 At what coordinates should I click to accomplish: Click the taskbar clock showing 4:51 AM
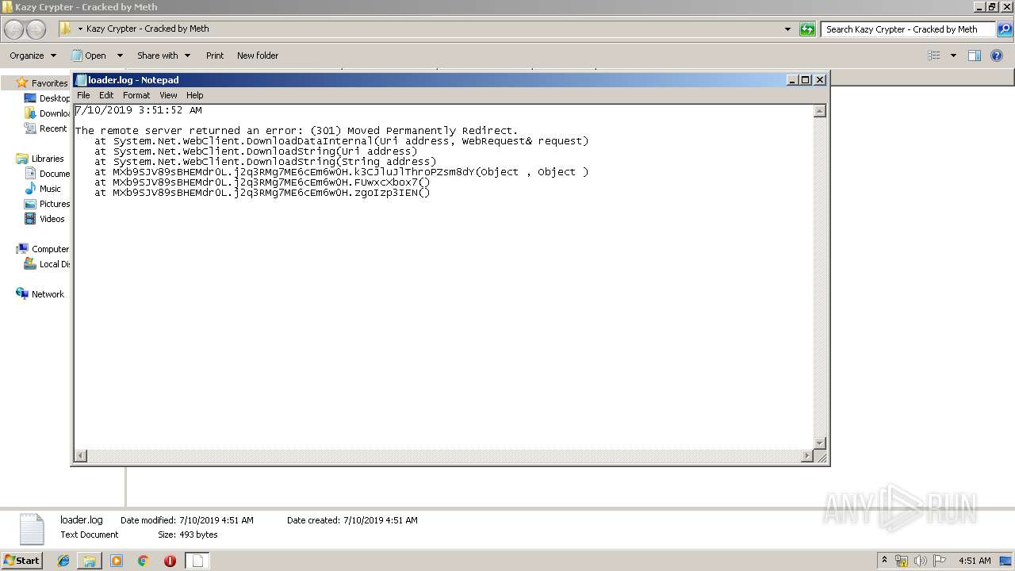(x=975, y=561)
